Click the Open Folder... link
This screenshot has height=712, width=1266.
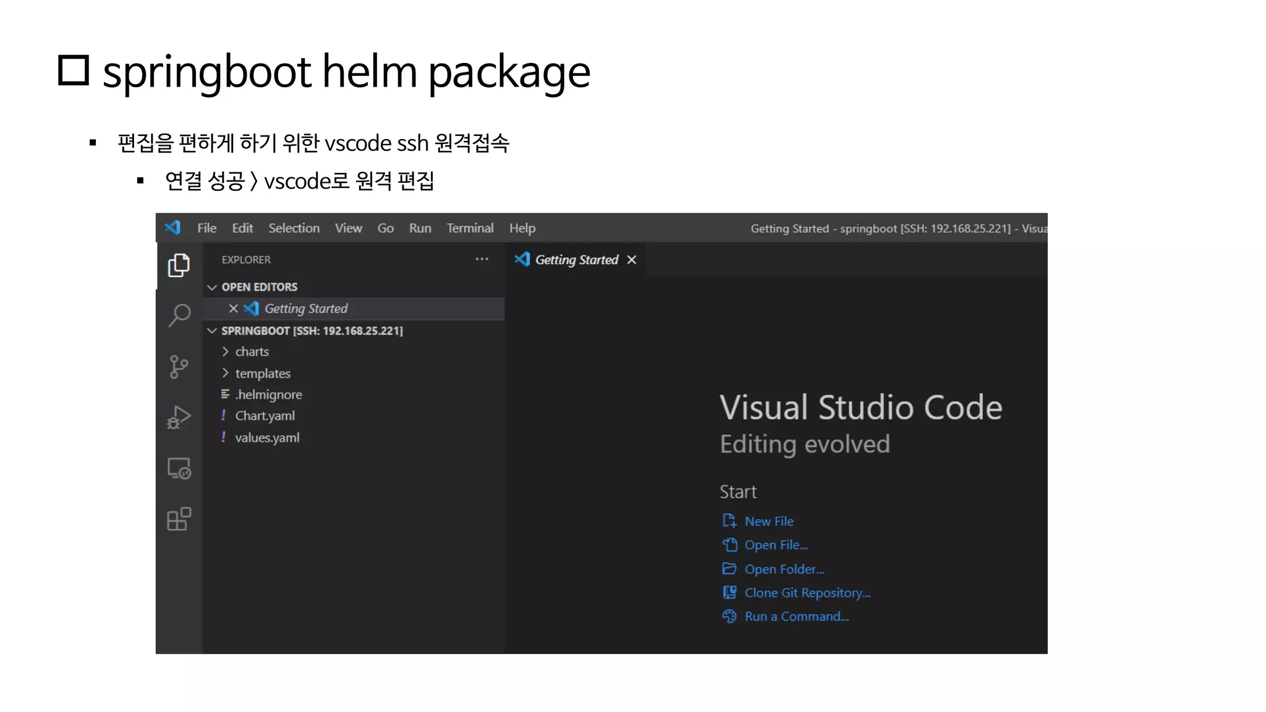point(784,569)
